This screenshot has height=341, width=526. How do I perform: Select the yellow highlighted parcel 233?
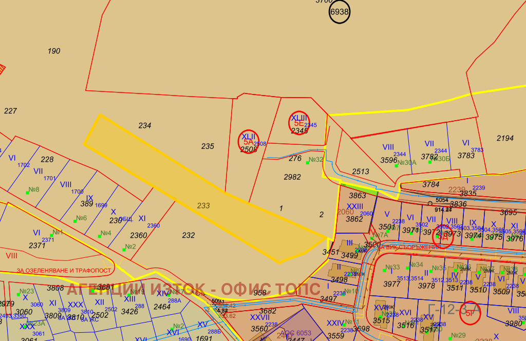(x=203, y=205)
